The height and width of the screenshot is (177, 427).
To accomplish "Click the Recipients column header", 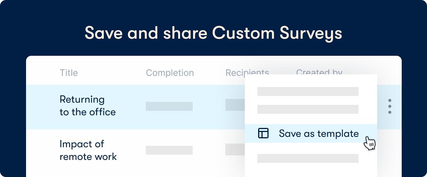I will point(247,72).
